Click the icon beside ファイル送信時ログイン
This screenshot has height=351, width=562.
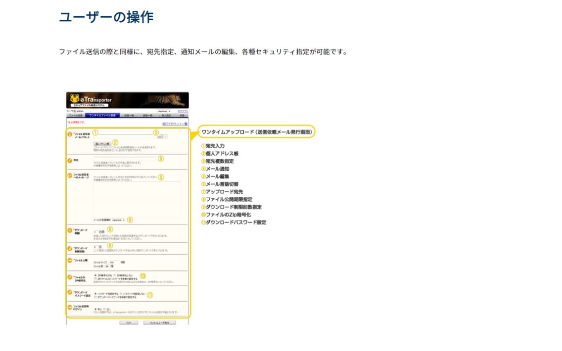click(x=70, y=307)
